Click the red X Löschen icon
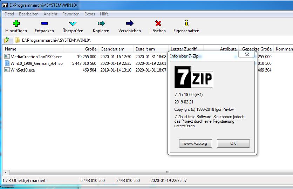 [158, 23]
